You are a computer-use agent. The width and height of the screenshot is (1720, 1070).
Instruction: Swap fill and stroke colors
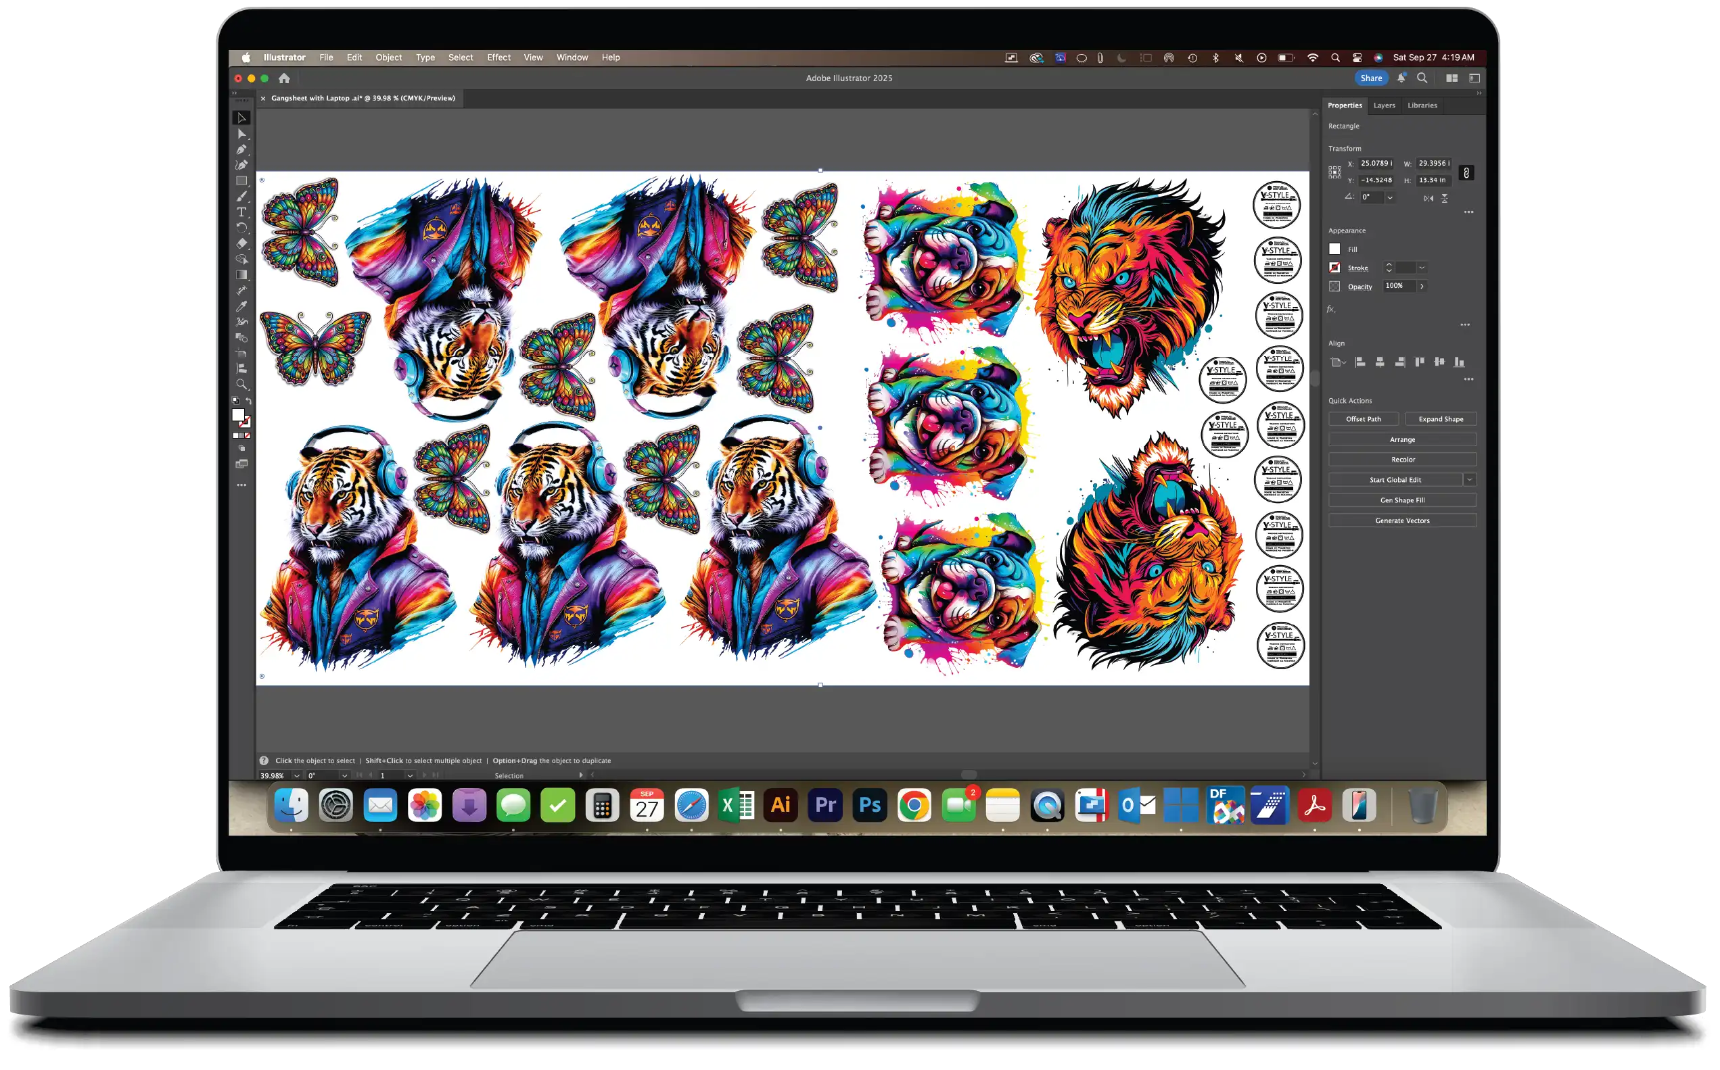click(x=248, y=402)
